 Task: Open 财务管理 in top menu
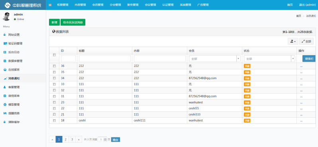click(133, 5)
